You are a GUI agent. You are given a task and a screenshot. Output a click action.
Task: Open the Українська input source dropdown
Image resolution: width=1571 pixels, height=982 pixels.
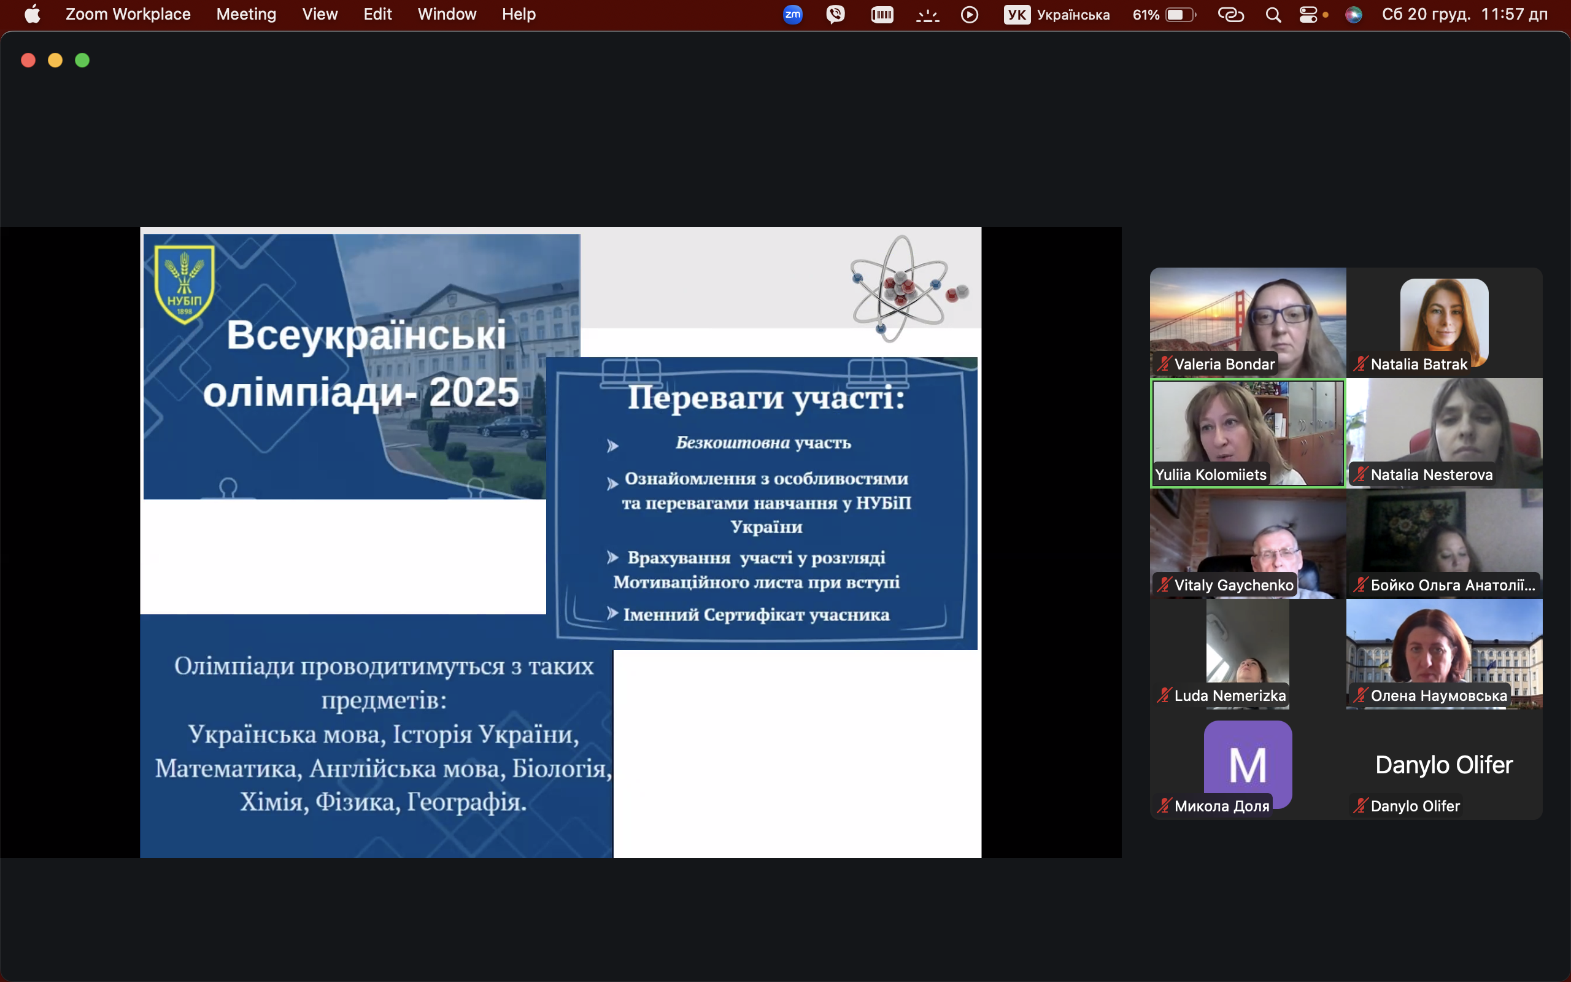pos(1057,14)
